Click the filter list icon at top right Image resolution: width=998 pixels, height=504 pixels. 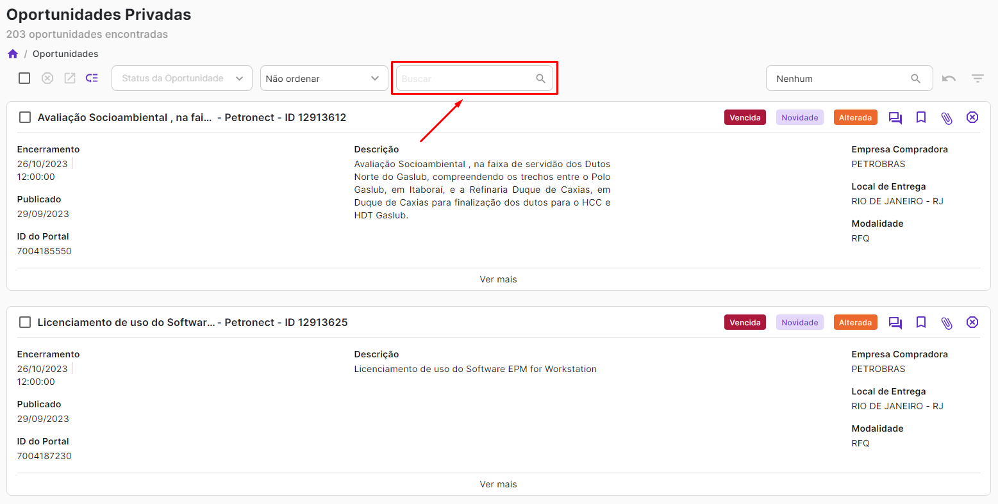click(x=977, y=79)
